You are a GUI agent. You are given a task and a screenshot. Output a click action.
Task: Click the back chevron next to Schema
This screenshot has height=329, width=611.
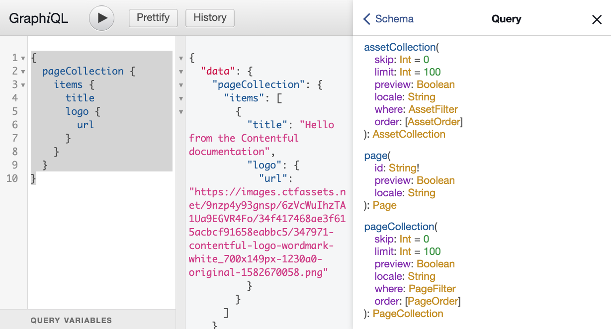click(x=366, y=19)
